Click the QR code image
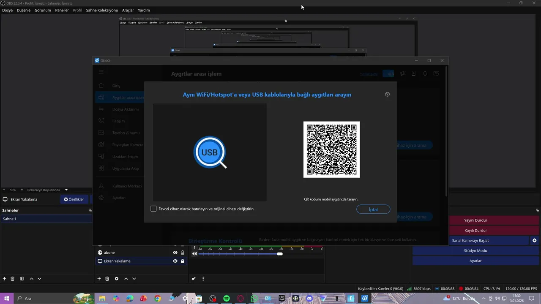Viewport: 541px width, 304px height. click(331, 149)
